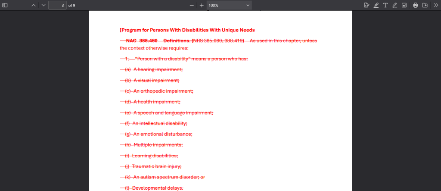The height and width of the screenshot is (191, 441).
Task: Click '(b) A visual impairment;' line
Action: point(152,80)
